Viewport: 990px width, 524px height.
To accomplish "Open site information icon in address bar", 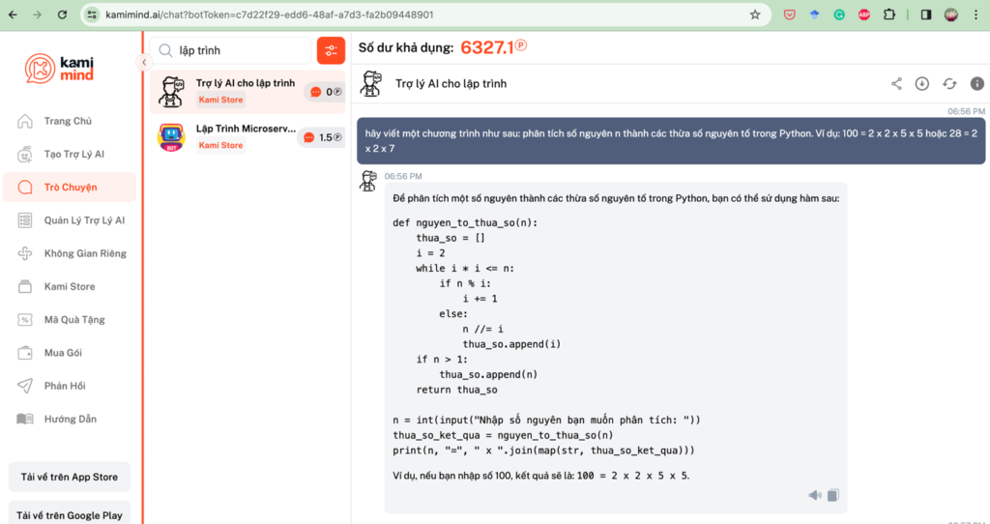I will point(92,15).
